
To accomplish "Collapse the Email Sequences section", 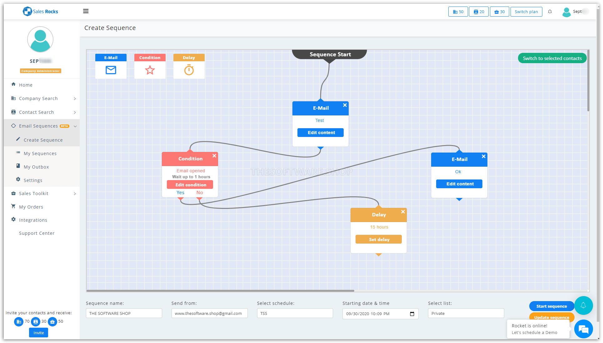I will pos(75,126).
